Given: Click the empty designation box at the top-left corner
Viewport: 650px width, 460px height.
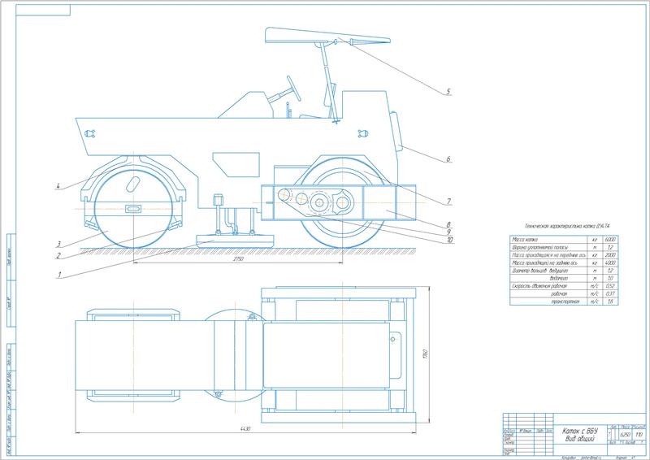Looking at the screenshot, I should pos(43,10).
